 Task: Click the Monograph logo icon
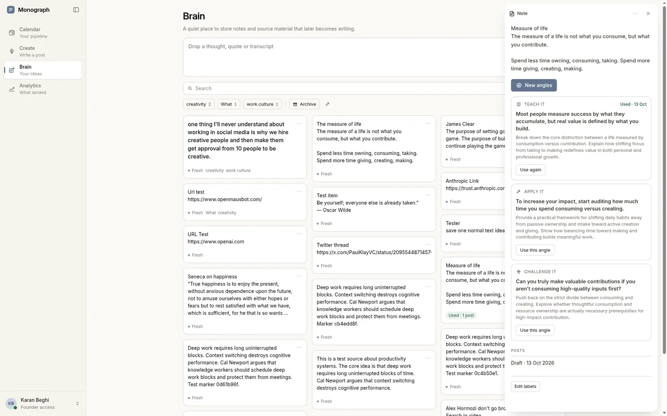pos(10,10)
